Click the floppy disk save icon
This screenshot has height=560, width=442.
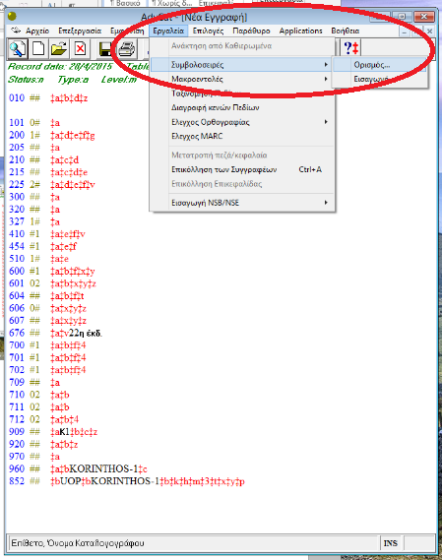click(x=105, y=48)
